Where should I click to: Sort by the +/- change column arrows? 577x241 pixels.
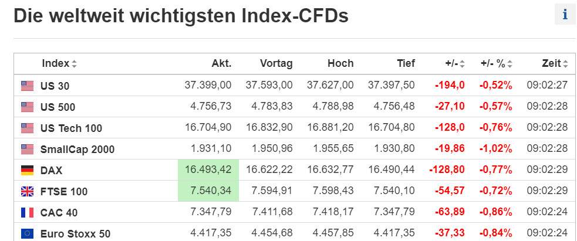462,64
